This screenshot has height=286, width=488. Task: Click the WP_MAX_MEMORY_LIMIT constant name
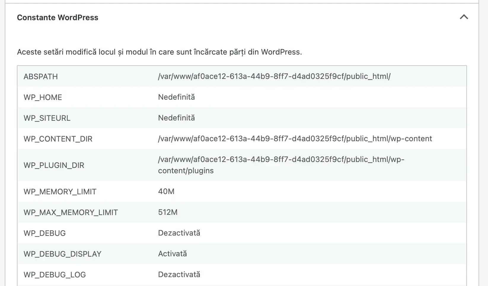click(x=71, y=212)
